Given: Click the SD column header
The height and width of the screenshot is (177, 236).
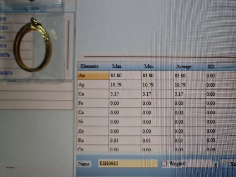Looking at the screenshot, I should pos(211,66).
